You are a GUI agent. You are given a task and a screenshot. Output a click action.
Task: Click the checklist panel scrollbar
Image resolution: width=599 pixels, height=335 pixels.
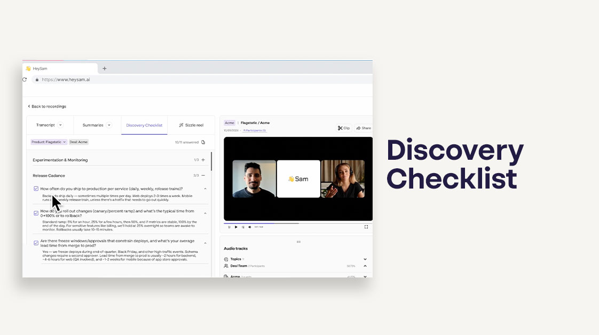click(211, 161)
